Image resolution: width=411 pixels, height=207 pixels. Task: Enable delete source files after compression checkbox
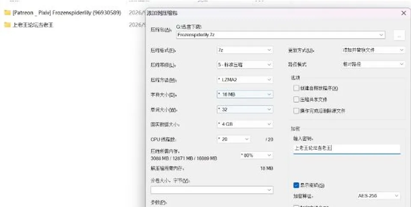296,111
